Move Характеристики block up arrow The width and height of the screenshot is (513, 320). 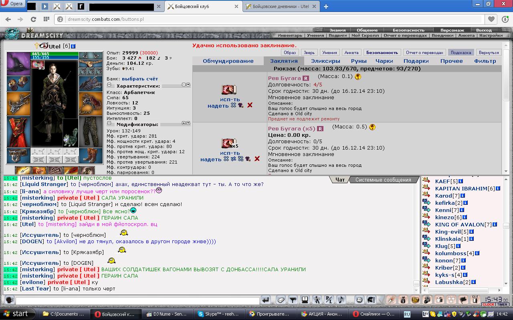click(184, 85)
